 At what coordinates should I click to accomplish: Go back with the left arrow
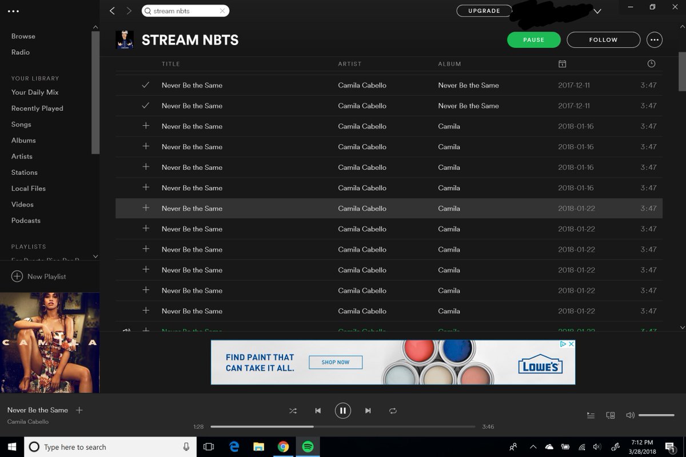click(112, 11)
